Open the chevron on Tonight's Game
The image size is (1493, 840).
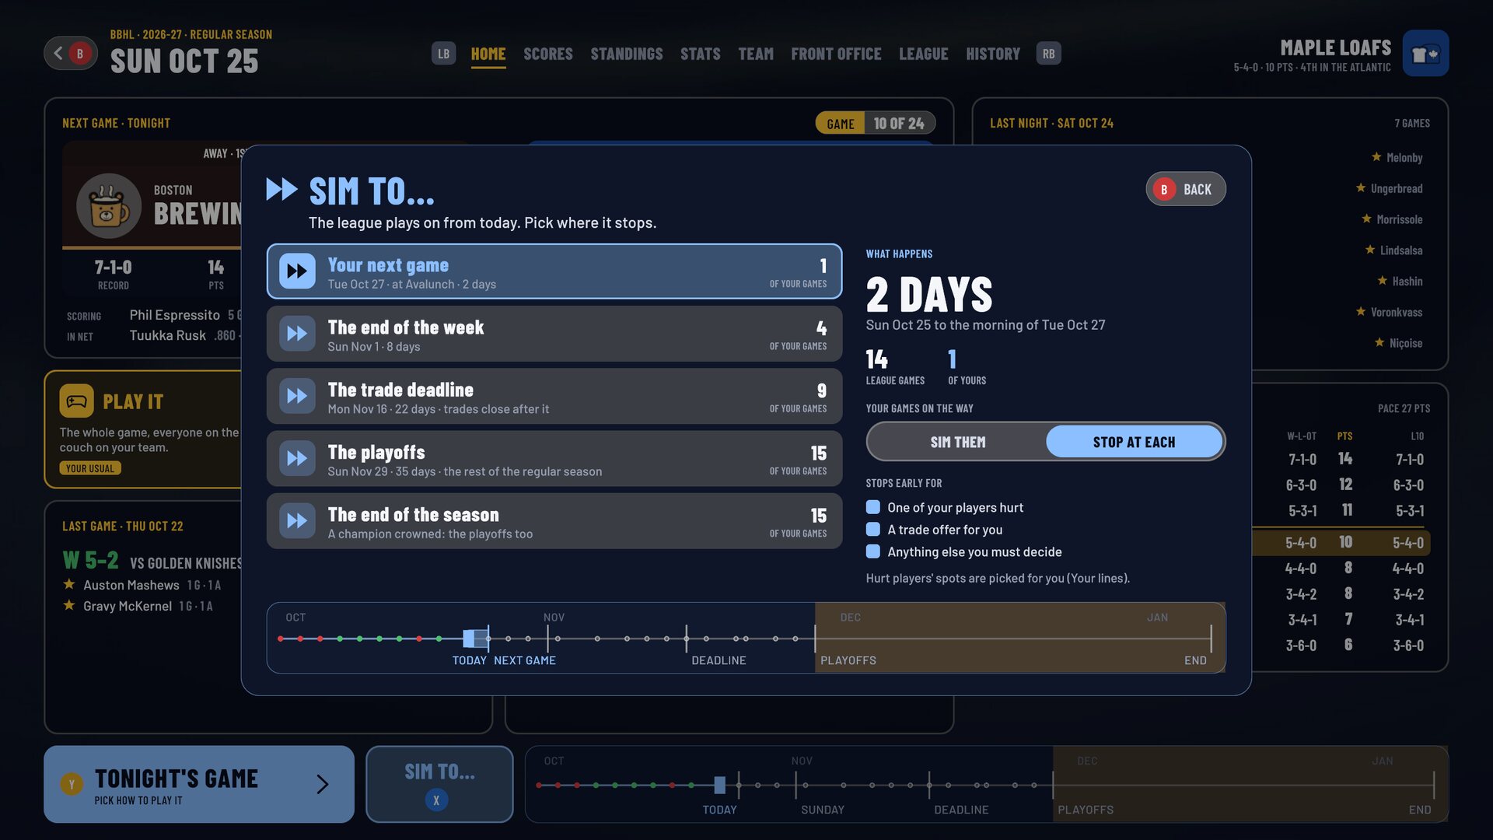tap(323, 784)
